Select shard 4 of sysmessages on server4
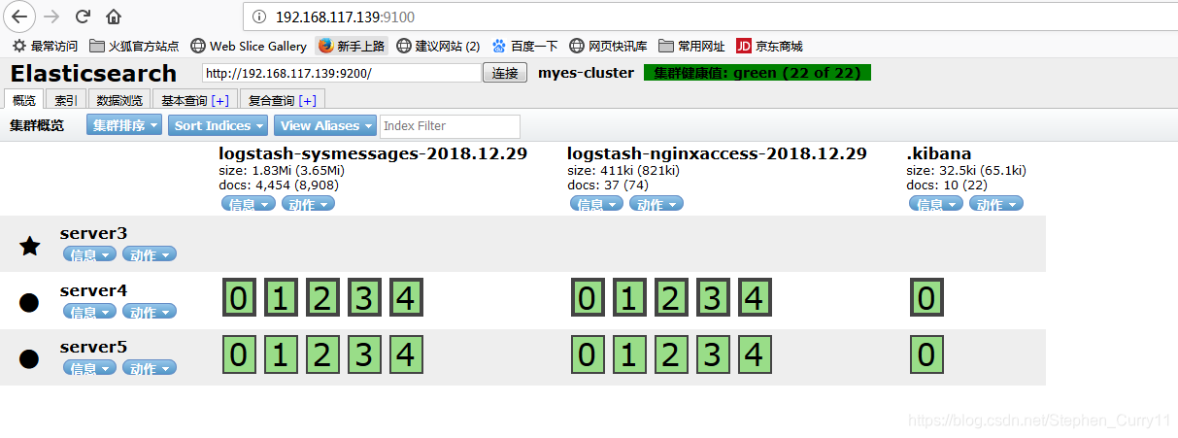The height and width of the screenshot is (438, 1178). (406, 298)
